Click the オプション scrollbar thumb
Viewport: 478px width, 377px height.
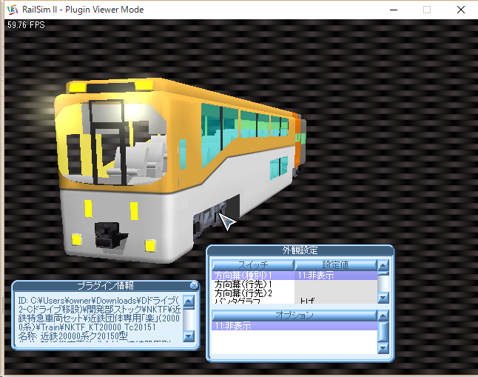[x=383, y=332]
